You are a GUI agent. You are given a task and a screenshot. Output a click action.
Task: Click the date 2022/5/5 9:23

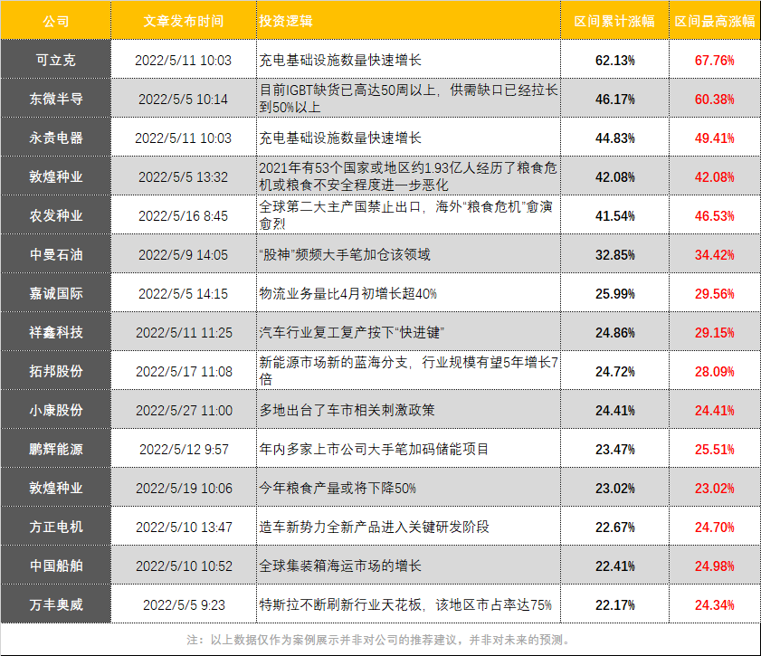(x=184, y=605)
